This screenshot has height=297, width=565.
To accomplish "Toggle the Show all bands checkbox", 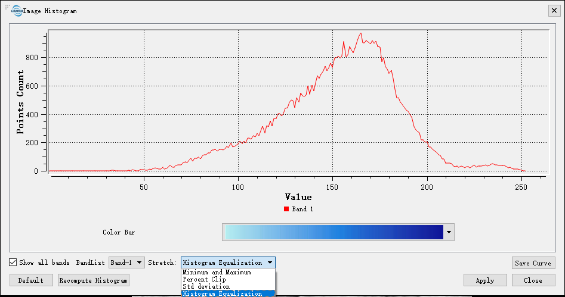I will click(13, 262).
